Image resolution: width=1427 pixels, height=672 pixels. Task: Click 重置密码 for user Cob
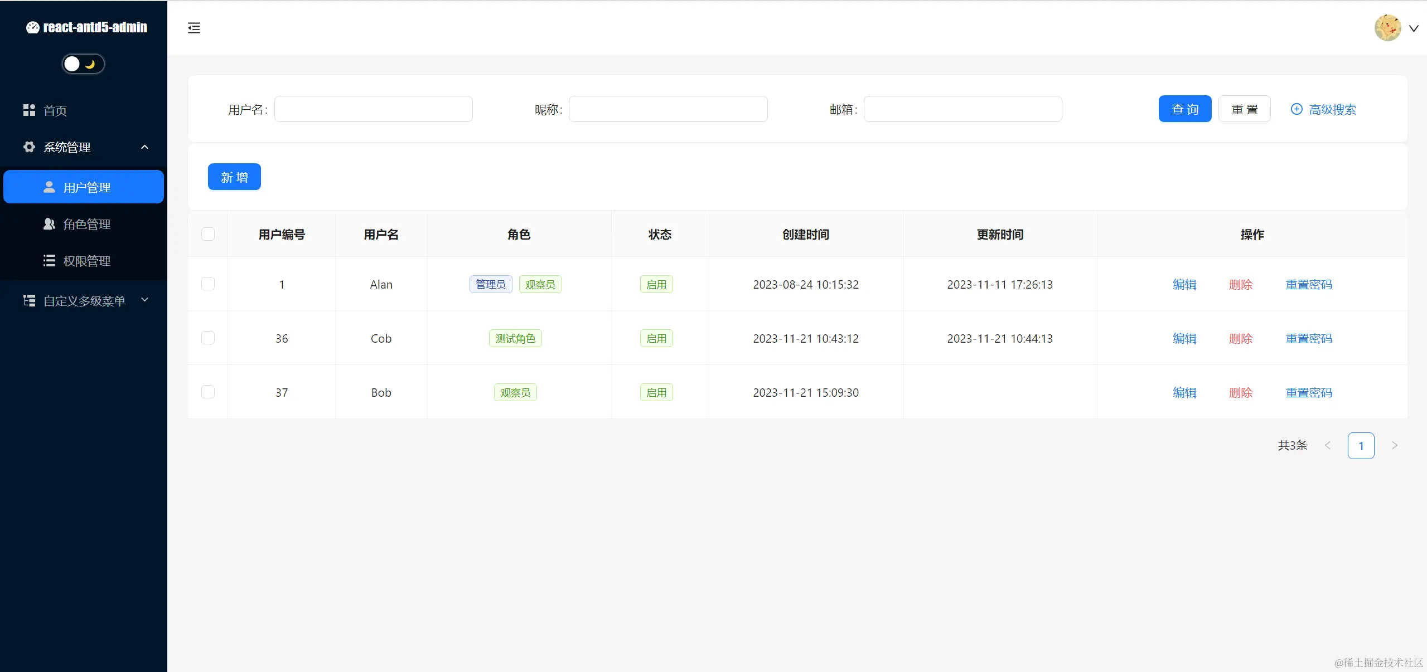(x=1309, y=338)
